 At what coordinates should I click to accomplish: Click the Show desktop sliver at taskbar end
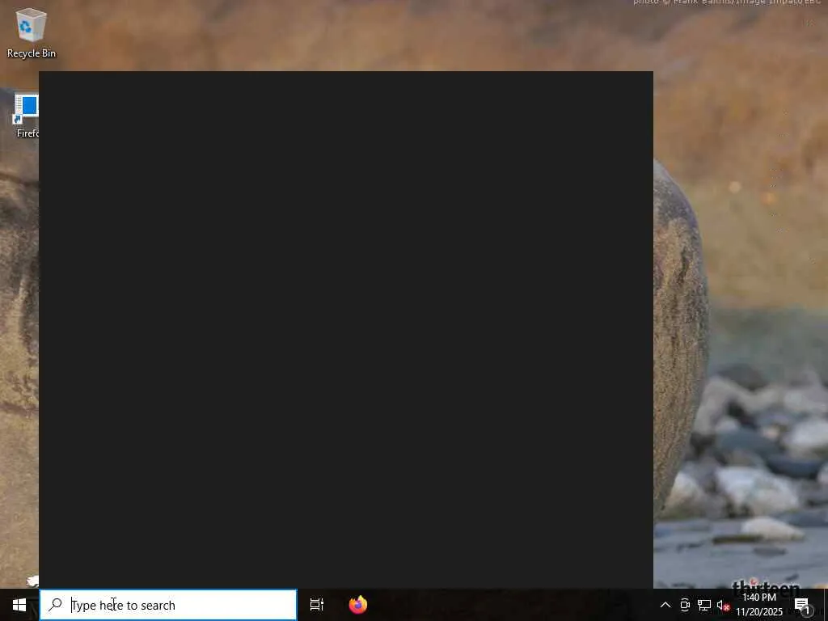(x=826, y=605)
